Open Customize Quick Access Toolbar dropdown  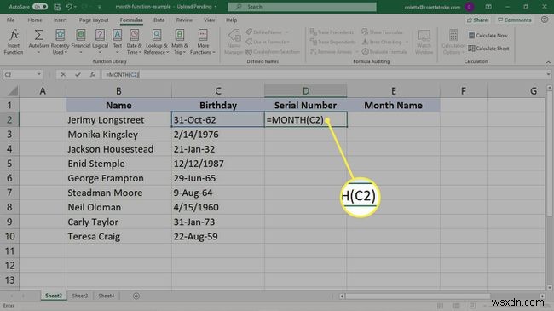point(100,7)
